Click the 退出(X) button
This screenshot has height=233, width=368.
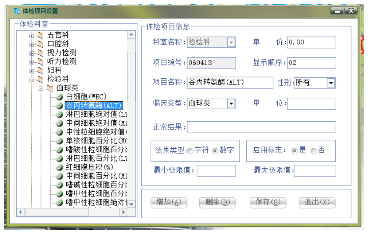317,203
